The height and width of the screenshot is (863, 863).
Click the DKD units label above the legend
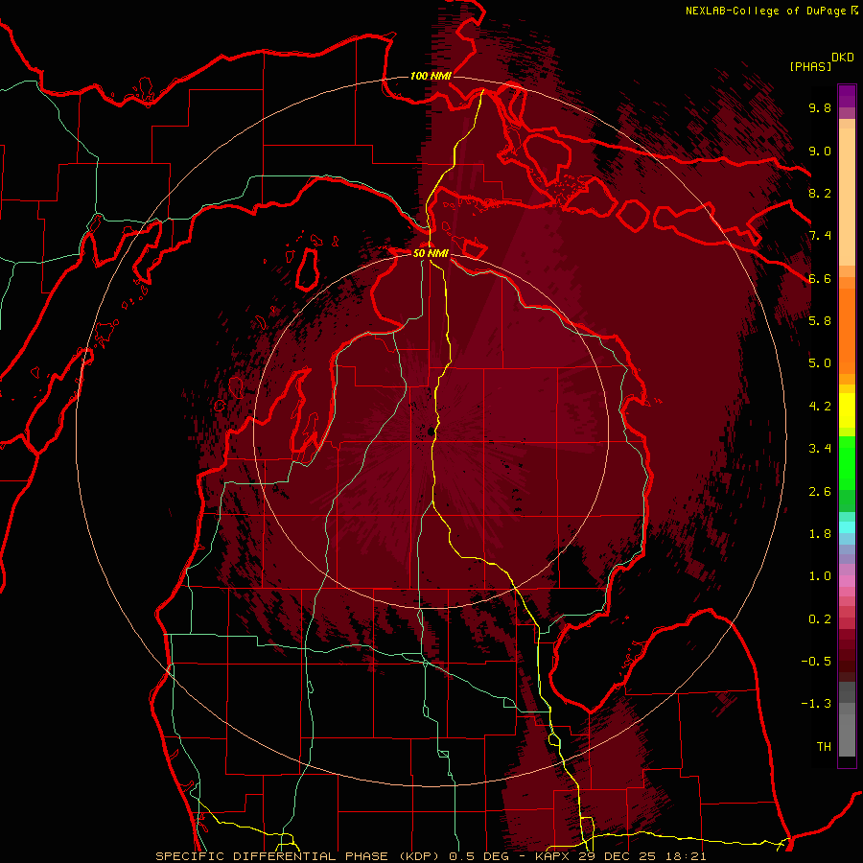click(843, 58)
